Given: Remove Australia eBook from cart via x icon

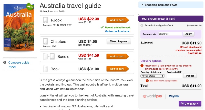Looking at the screenshot, I should [142, 25].
